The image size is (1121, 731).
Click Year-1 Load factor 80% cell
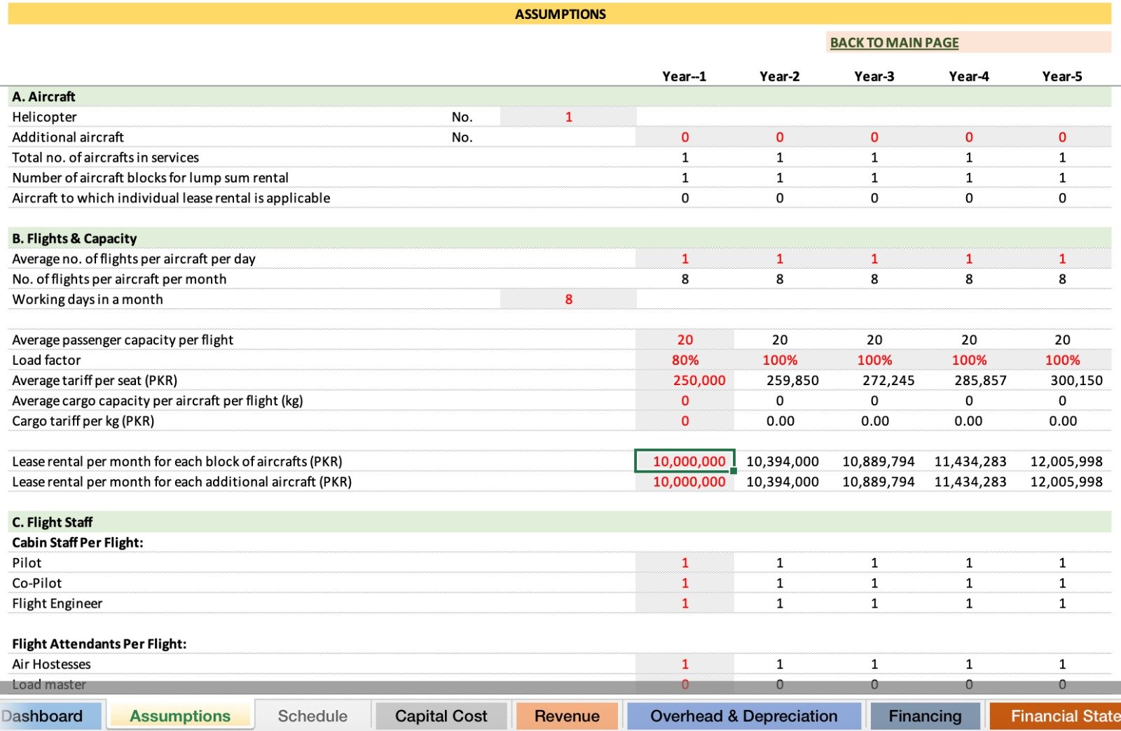click(x=685, y=360)
